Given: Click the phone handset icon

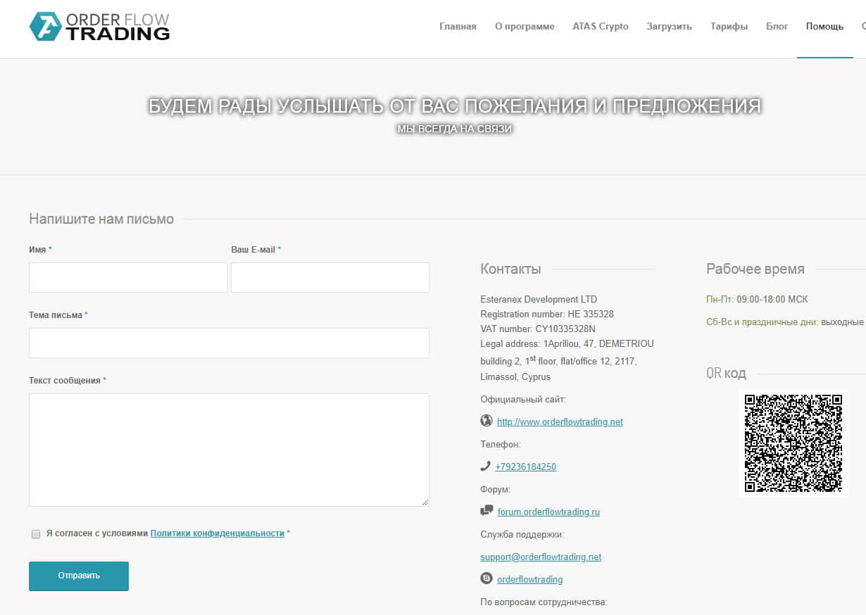Looking at the screenshot, I should pos(485,466).
